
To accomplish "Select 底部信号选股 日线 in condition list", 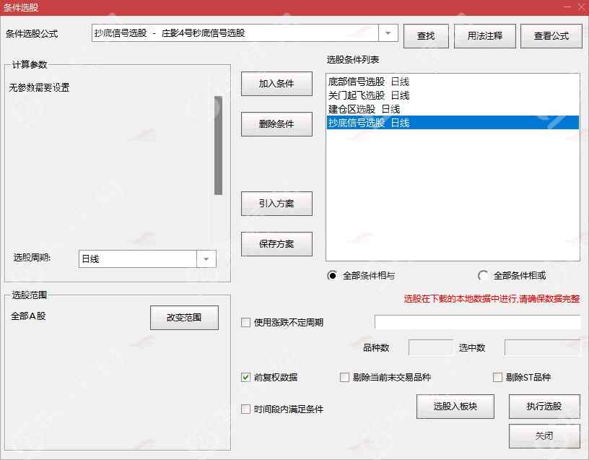I will [369, 82].
